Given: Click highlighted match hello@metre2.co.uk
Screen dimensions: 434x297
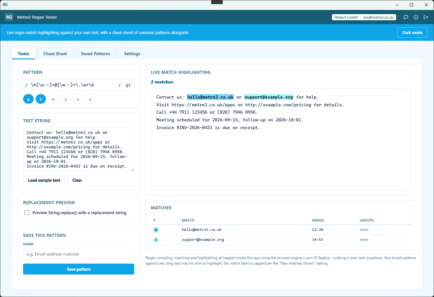Looking at the screenshot, I should (210, 97).
